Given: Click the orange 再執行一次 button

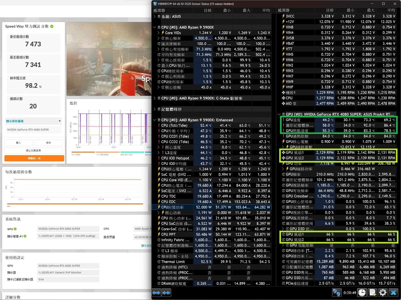Looking at the screenshot, I should click(34, 158).
